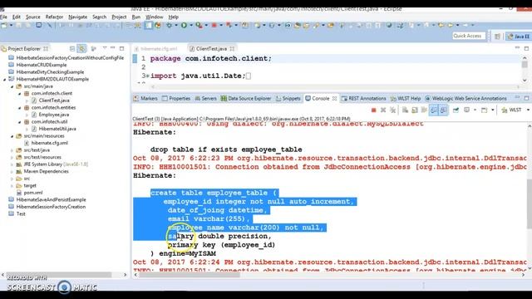Open the Properties view tab
The height and width of the screenshot is (299, 532).
click(176, 98)
